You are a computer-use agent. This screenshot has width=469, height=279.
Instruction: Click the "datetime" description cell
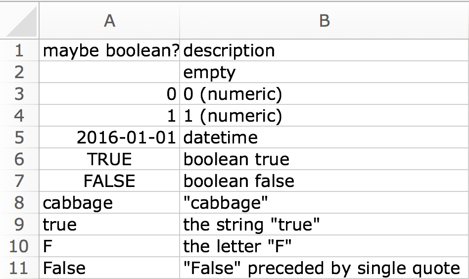tap(221, 137)
